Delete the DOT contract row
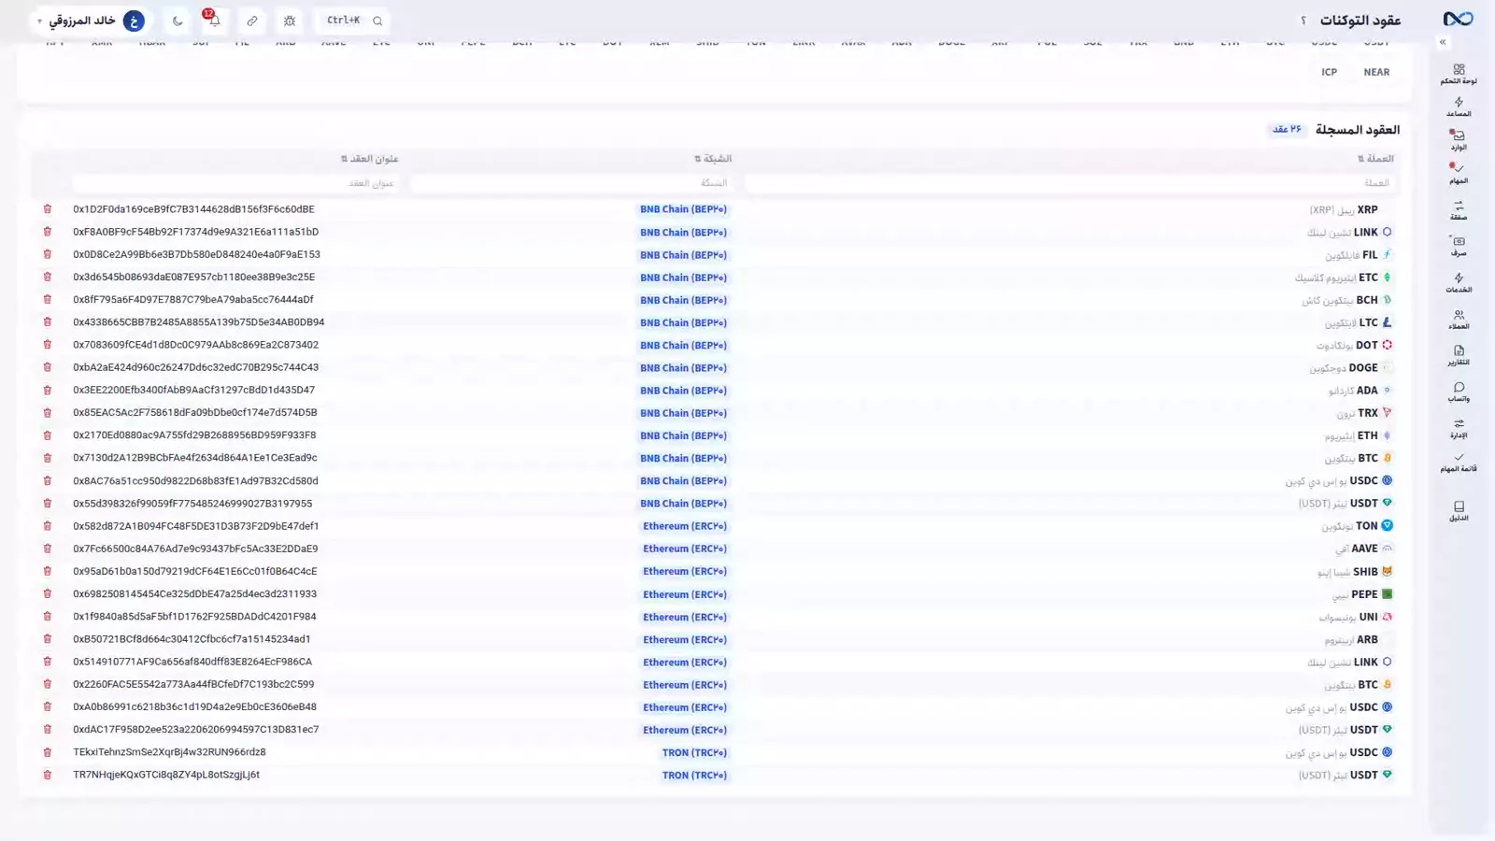This screenshot has width=1495, height=841. 47,345
